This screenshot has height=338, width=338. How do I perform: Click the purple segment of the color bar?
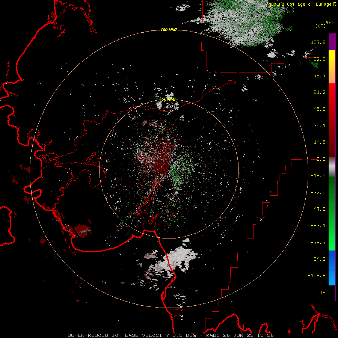tap(332, 42)
